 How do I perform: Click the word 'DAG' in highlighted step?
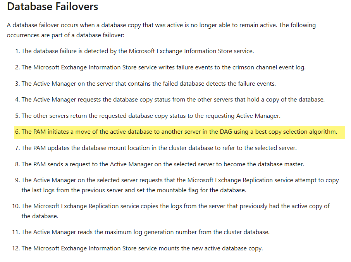coord(226,132)
